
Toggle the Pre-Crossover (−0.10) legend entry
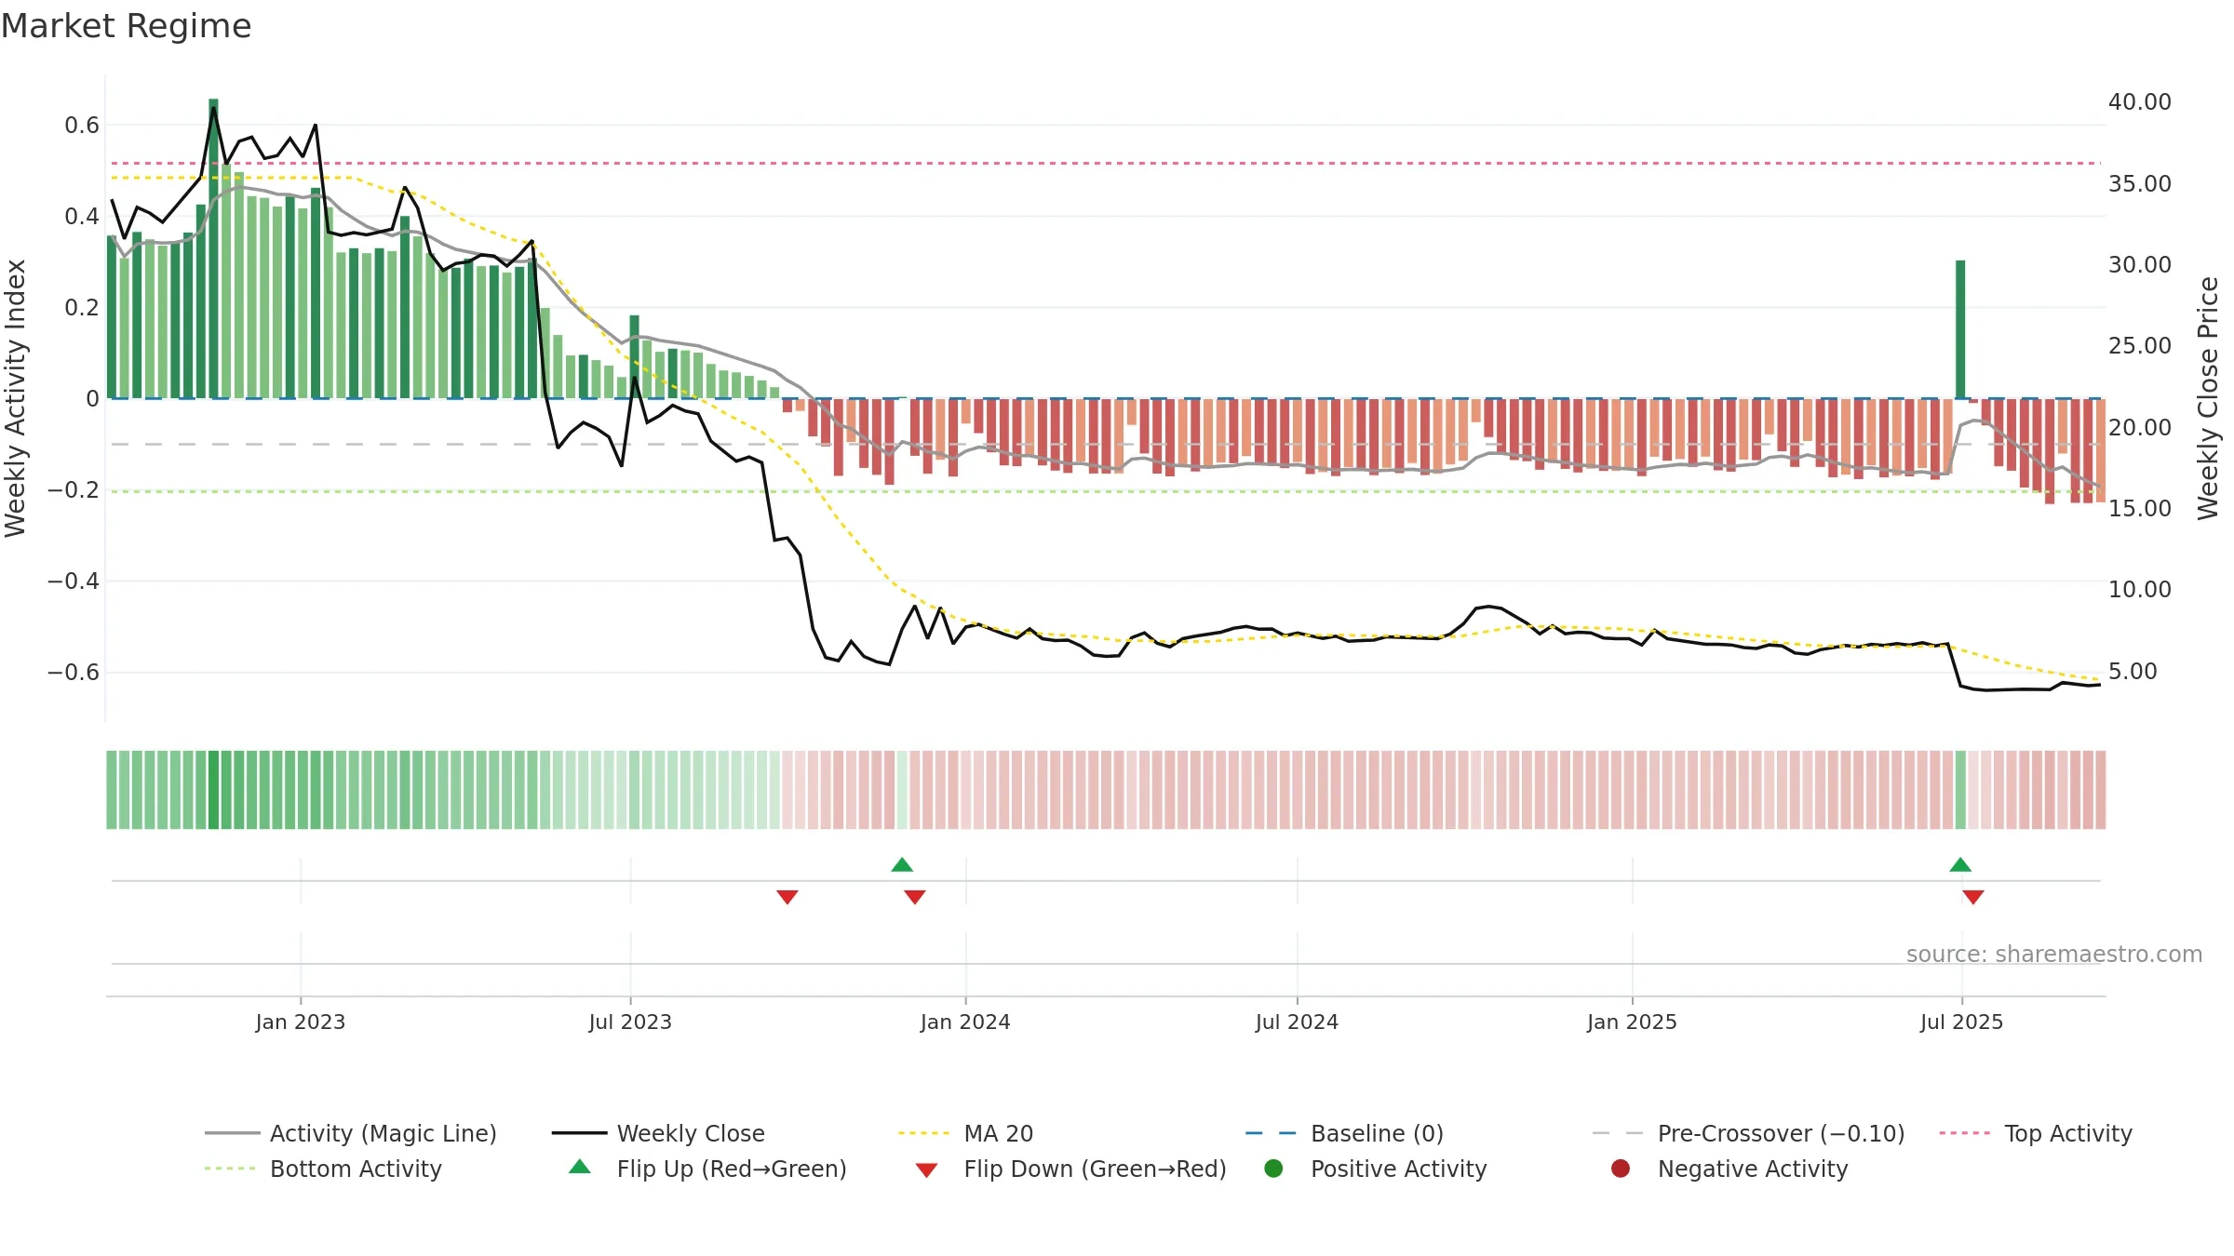point(1748,1133)
